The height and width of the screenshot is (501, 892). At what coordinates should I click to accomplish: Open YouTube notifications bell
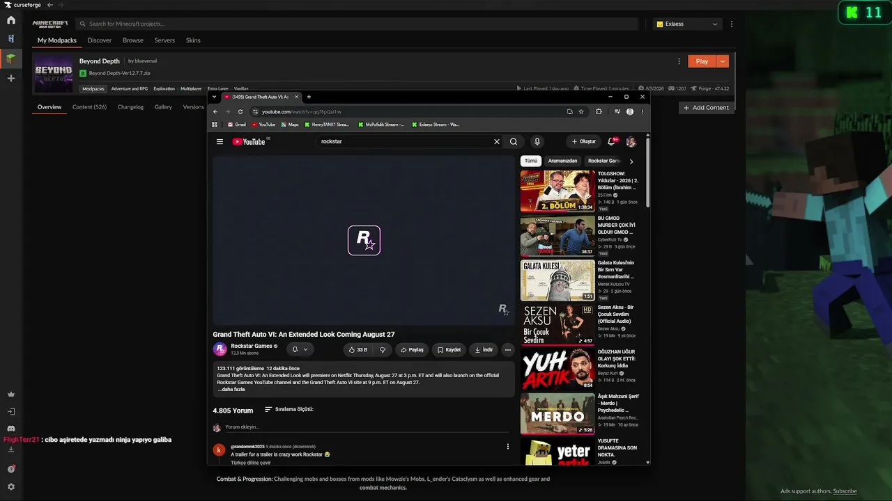(x=611, y=141)
